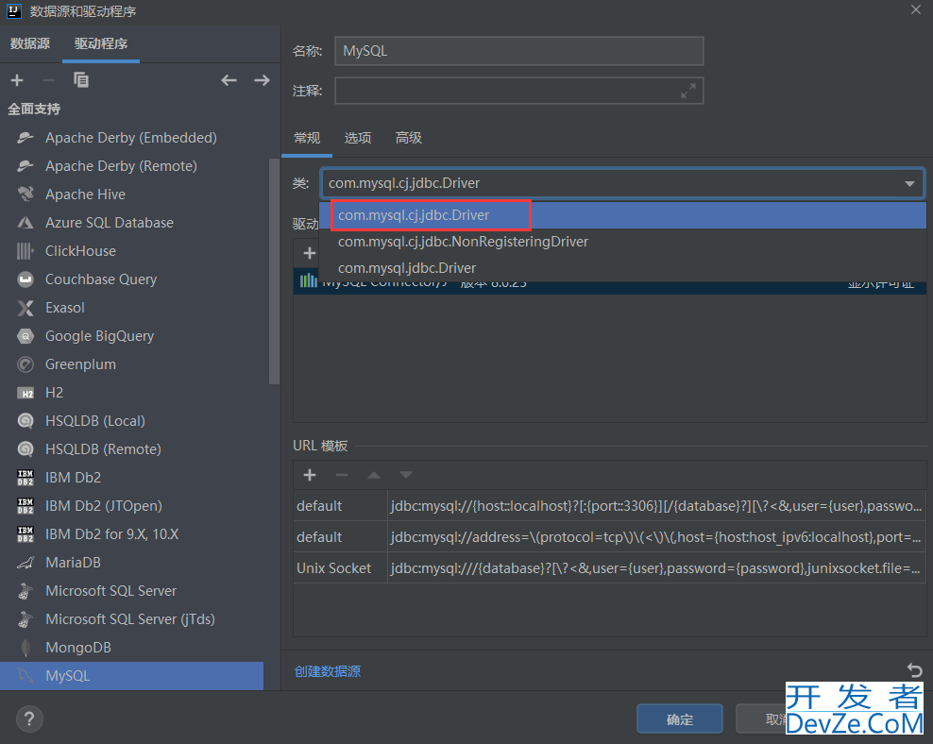Open the 选项 tab
This screenshot has height=744, width=933.
(358, 139)
